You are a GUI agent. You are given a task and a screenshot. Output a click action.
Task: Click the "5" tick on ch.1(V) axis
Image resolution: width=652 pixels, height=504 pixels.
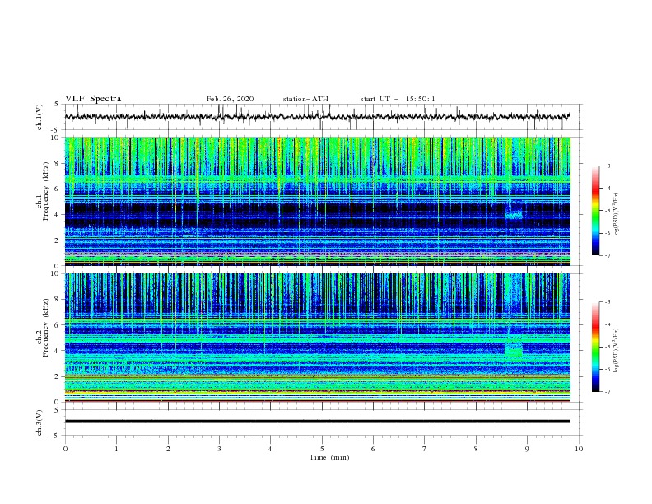58,104
